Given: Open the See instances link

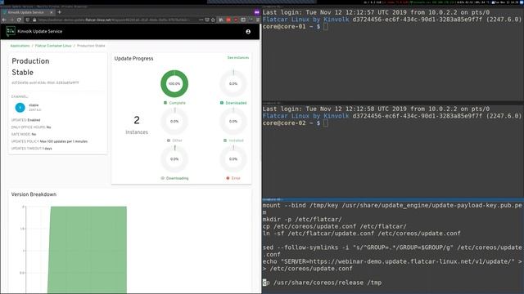Looking at the screenshot, I should click(238, 58).
